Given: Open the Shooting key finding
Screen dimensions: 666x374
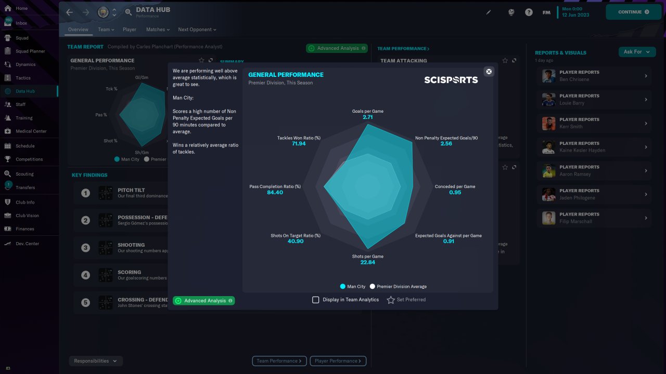Looking at the screenshot, I should (121, 248).
